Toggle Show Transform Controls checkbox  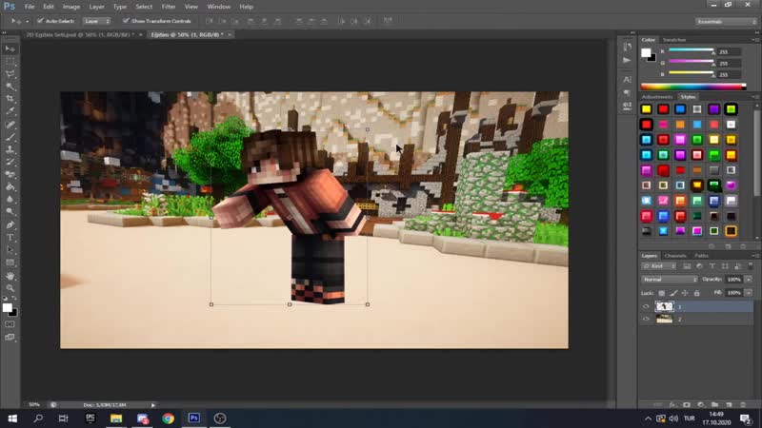[x=126, y=21]
